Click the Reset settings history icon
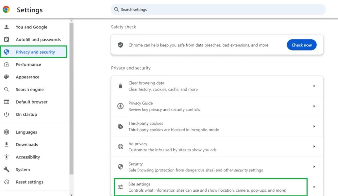 click(7, 182)
